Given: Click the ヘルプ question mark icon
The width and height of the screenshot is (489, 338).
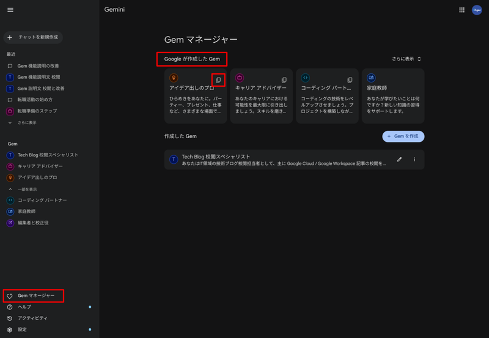Looking at the screenshot, I should pyautogui.click(x=10, y=307).
